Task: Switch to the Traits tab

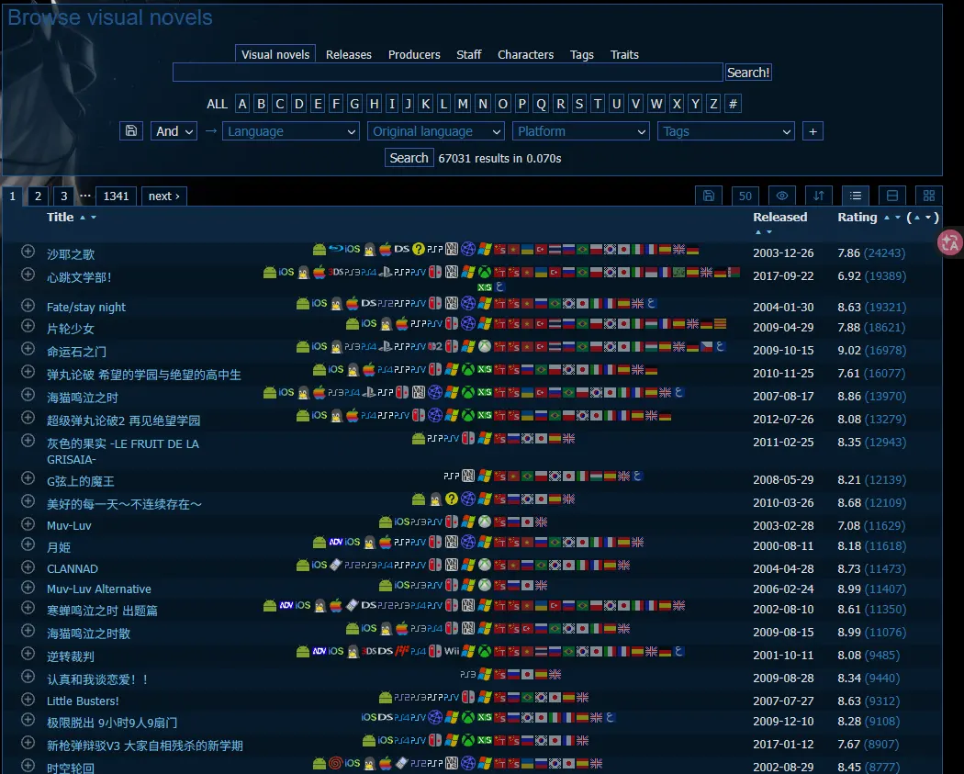Action: click(x=624, y=55)
